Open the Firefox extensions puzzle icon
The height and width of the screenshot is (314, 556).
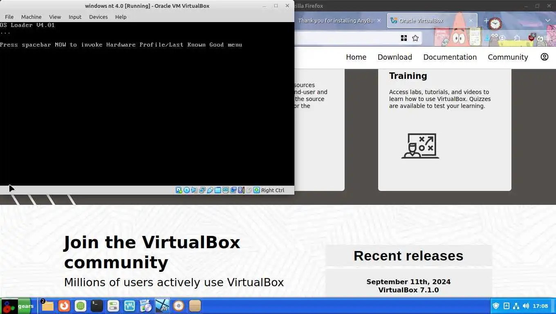click(x=517, y=38)
